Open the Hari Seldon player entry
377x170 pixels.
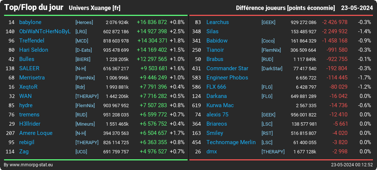34,50
